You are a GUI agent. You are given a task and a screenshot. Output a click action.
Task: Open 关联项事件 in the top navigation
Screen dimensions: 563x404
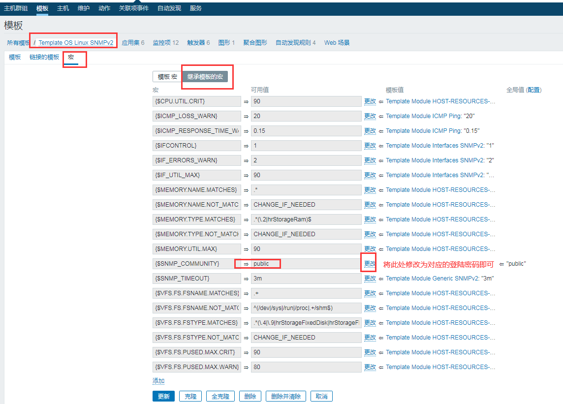click(x=133, y=8)
